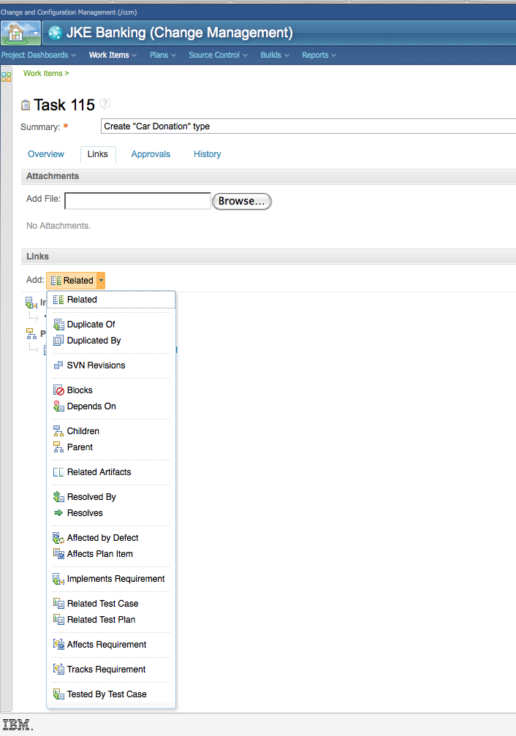Click the Affects Plan Item icon
Viewport: 516px width, 736px height.
click(58, 554)
